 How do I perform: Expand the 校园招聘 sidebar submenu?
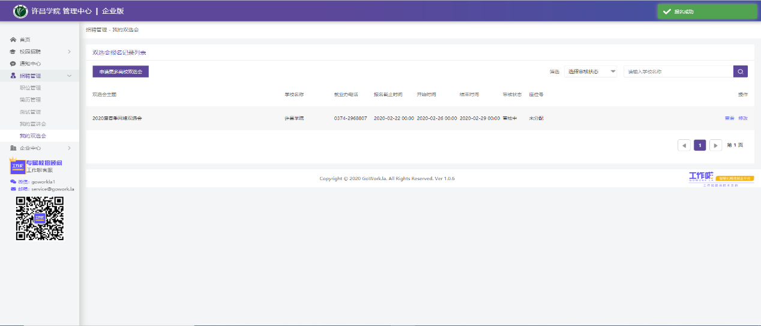(x=69, y=52)
